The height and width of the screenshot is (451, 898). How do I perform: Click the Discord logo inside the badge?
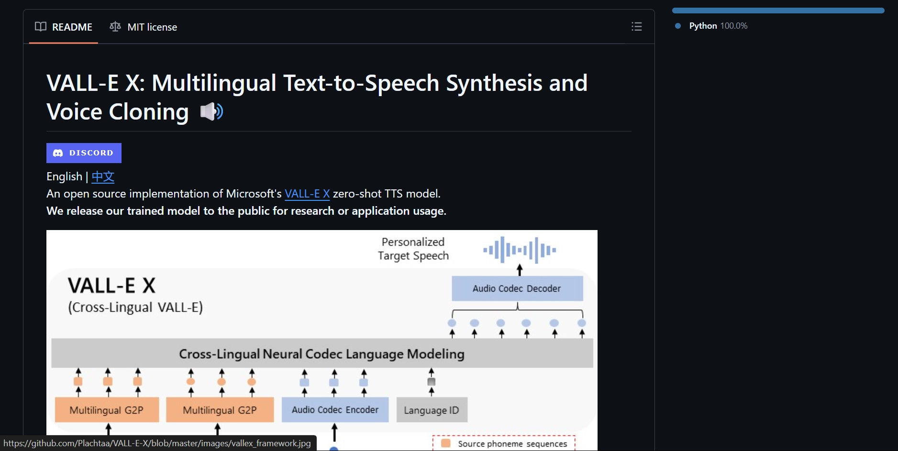tap(58, 153)
